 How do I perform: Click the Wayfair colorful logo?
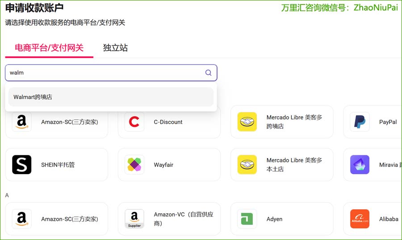[x=134, y=165]
